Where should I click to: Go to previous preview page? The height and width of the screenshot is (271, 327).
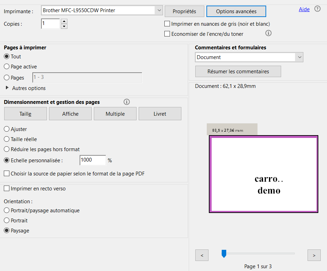point(202,255)
